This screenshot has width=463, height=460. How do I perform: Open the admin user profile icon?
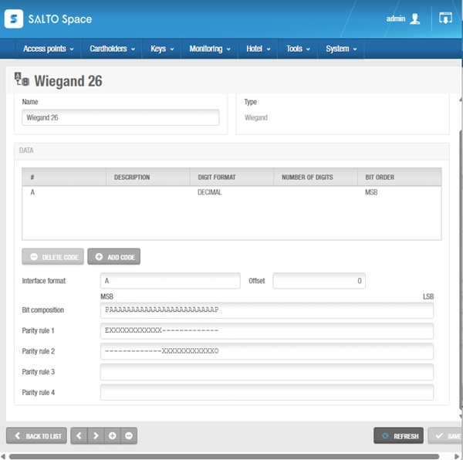point(415,19)
